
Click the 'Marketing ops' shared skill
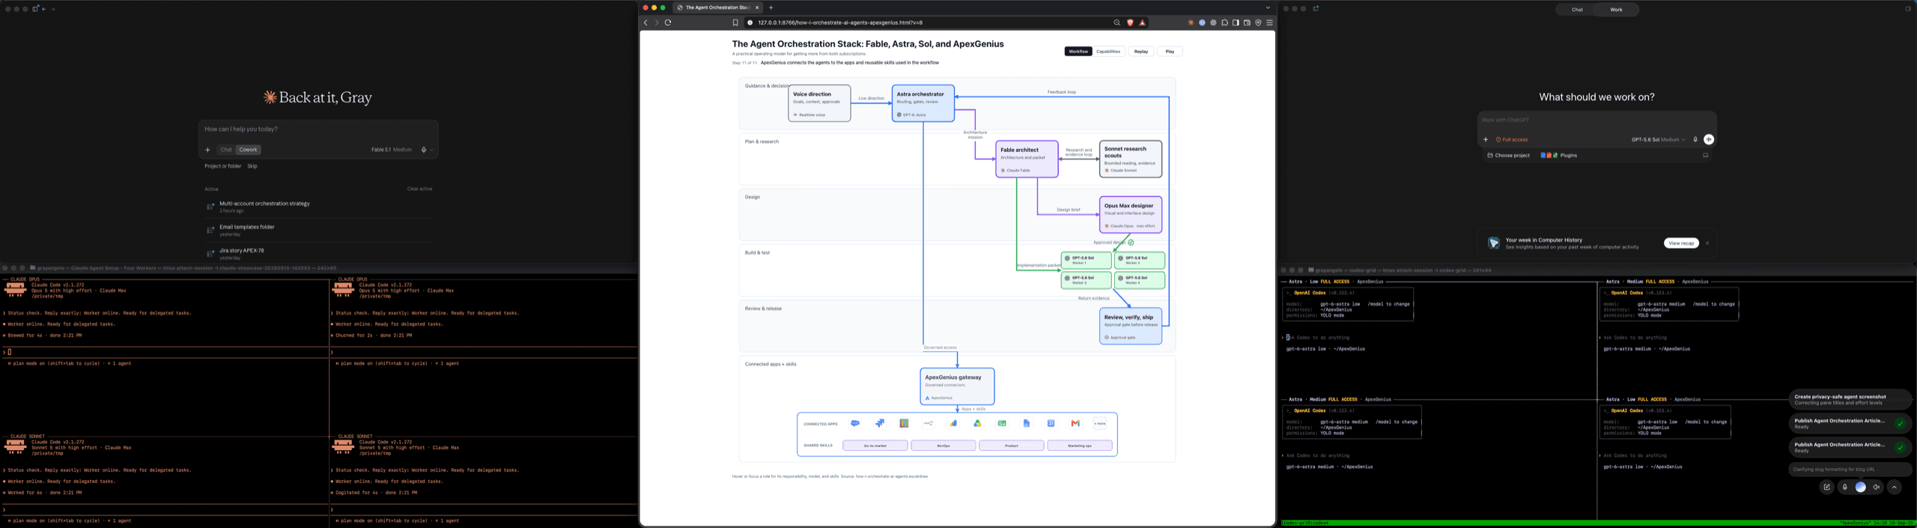coord(1079,446)
